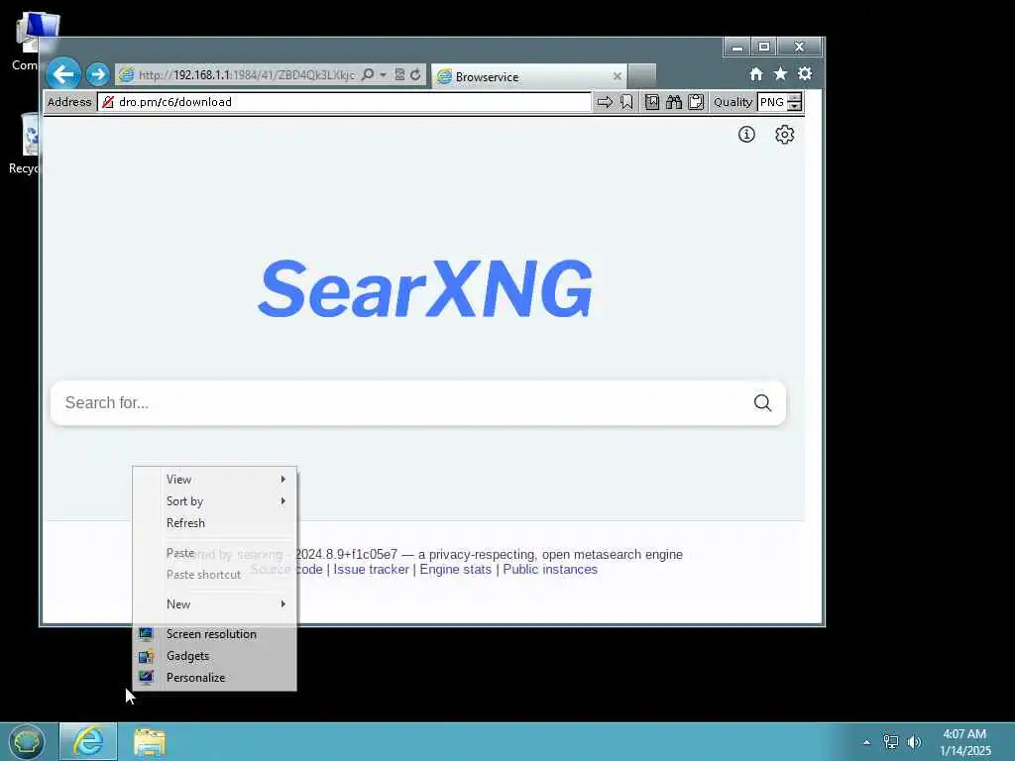This screenshot has width=1015, height=761.
Task: Open the IE address bar autocomplete dropdown arrow
Action: [384, 74]
